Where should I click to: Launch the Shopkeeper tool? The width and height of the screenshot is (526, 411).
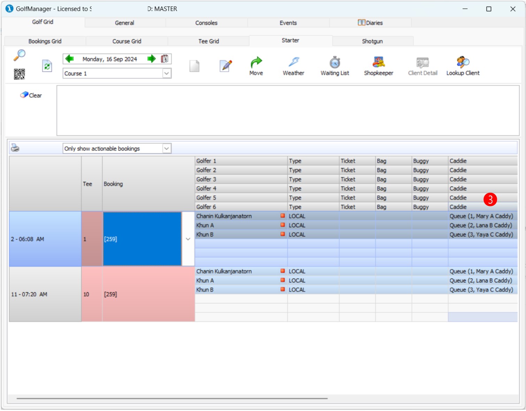(379, 66)
